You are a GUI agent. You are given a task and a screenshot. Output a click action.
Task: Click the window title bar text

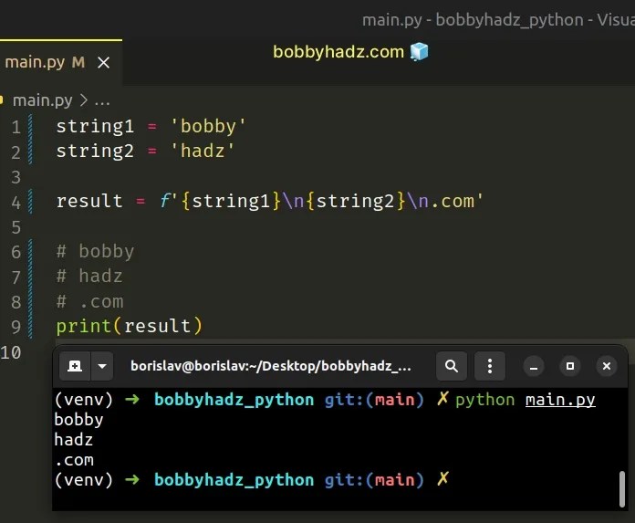[x=498, y=20]
